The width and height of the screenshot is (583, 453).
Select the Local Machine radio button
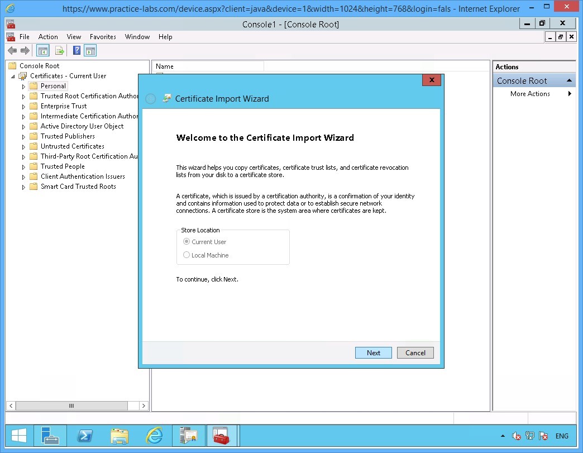187,255
